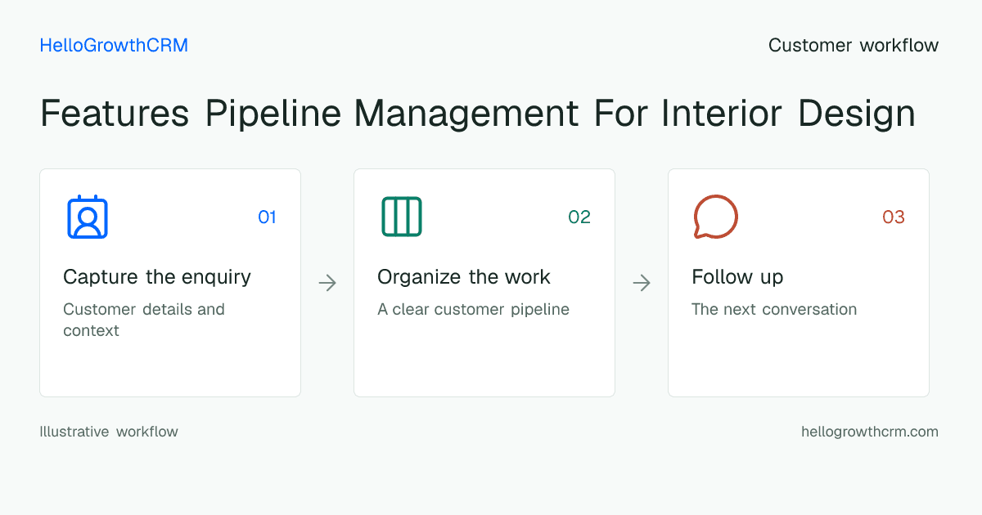Screen dimensions: 982x515
Task: Click the 'Capture the enquiry' title
Action: pos(157,277)
